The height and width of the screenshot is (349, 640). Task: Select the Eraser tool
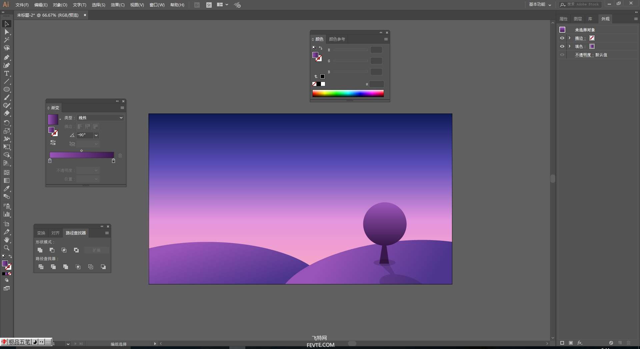[7, 114]
